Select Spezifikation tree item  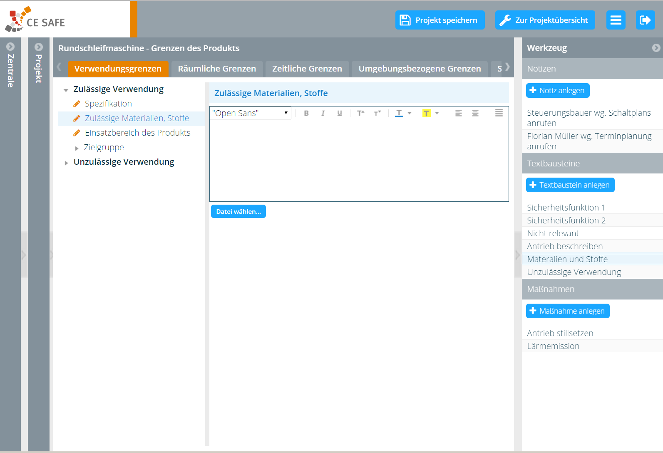click(108, 104)
